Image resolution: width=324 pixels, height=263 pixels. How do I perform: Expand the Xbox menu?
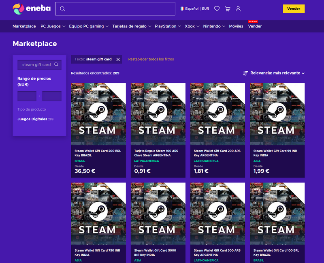click(x=192, y=26)
